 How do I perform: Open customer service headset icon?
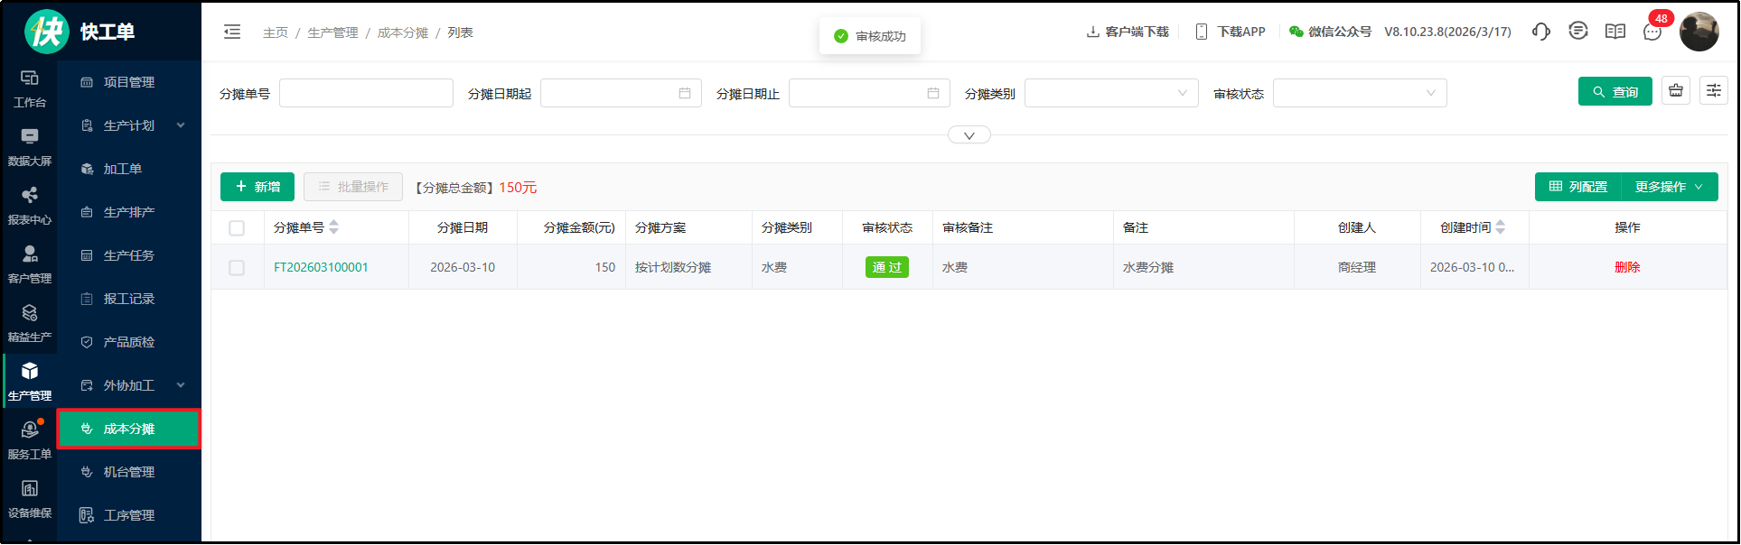[1540, 32]
